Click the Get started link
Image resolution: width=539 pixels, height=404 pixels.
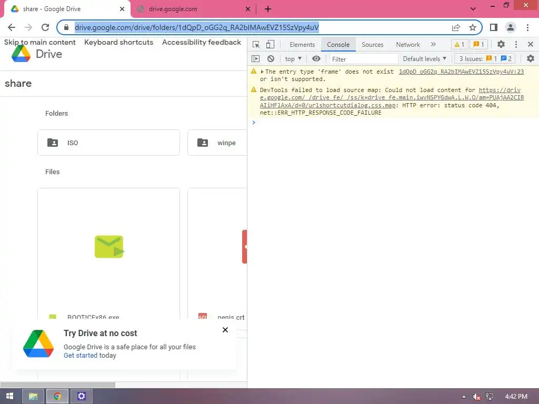(81, 356)
